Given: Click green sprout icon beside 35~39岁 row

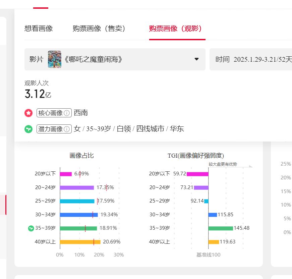Looking at the screenshot, I should (31, 228).
